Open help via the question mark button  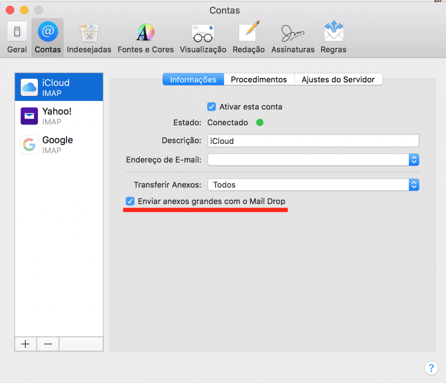[x=431, y=368]
